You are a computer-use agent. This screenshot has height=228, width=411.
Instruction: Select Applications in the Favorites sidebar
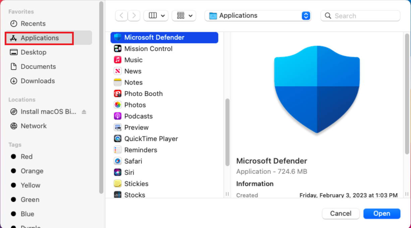point(49,38)
